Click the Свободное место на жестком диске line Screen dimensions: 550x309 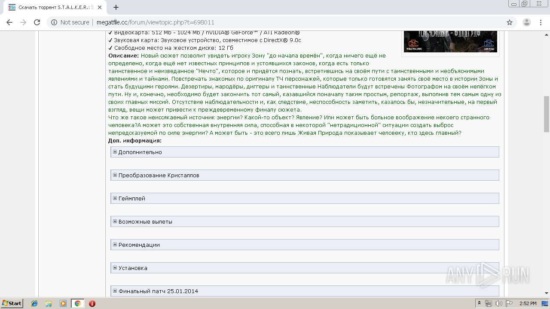171,48
